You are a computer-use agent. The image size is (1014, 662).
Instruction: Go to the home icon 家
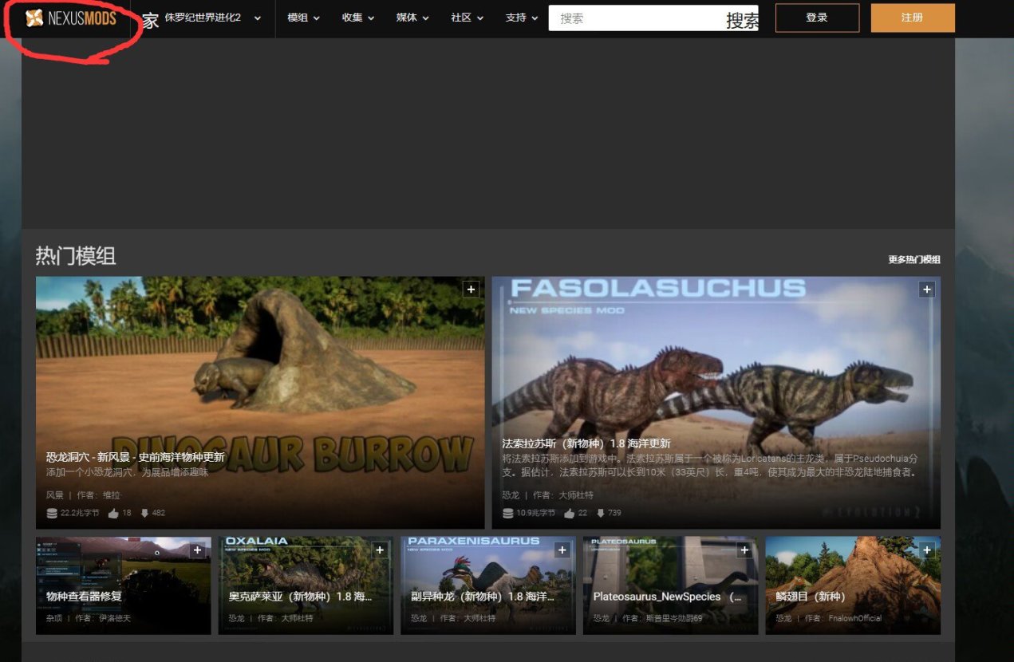point(151,21)
